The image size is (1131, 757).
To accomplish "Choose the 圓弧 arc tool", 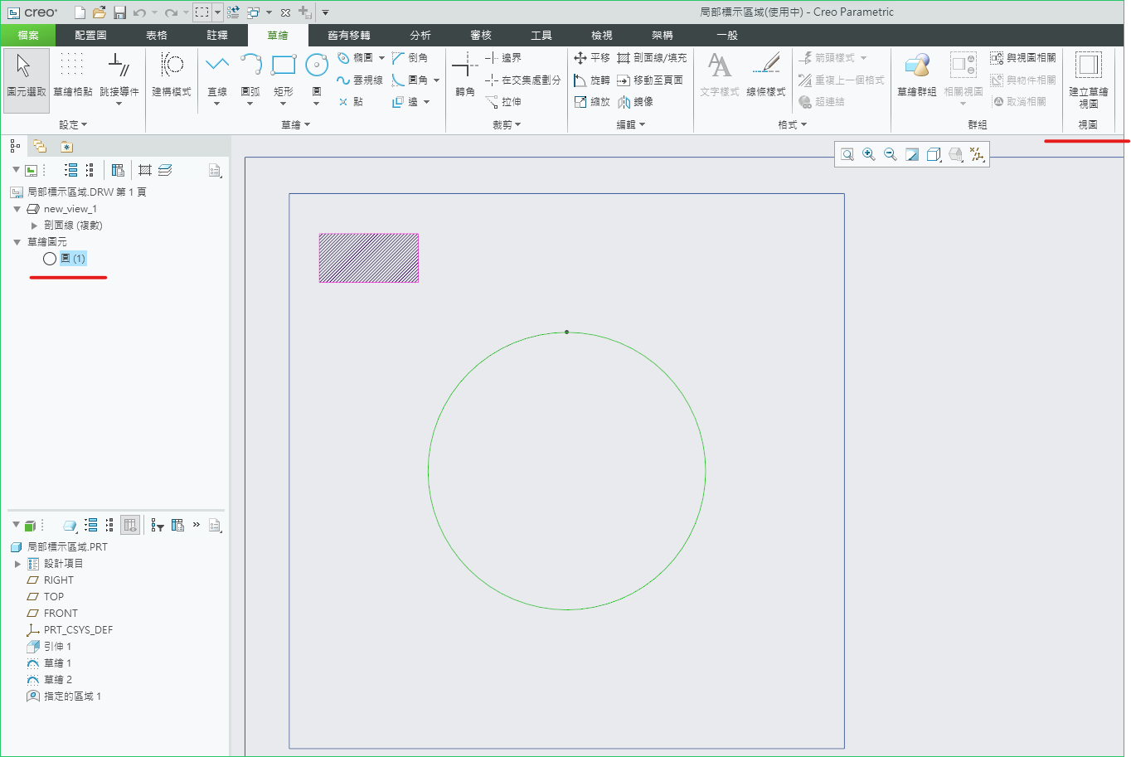I will pyautogui.click(x=250, y=66).
